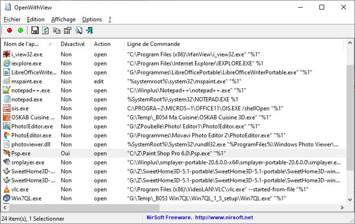Click the OIS.EXE /shellOpen command line
355x224 pixels.
coord(205,108)
